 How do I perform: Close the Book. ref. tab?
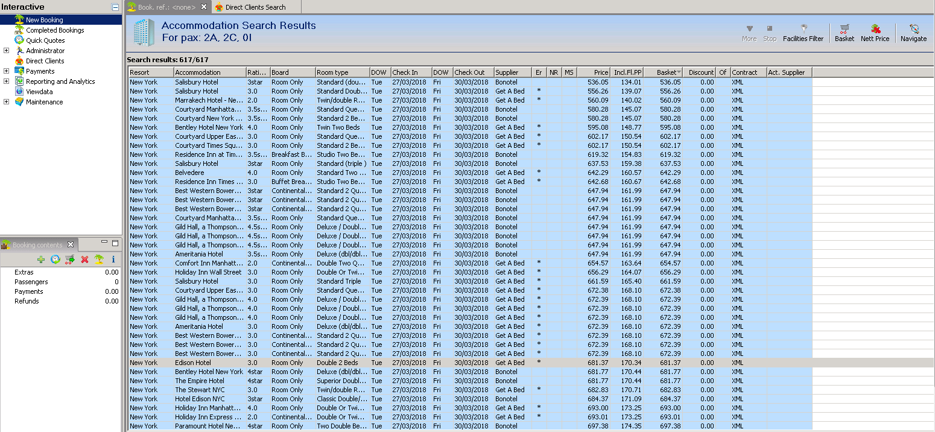204,7
